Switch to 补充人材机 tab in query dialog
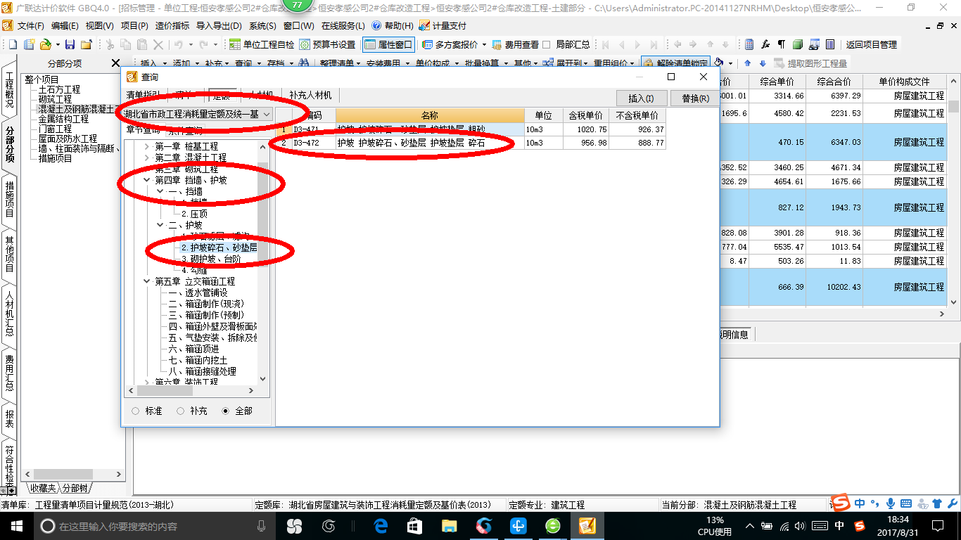Image resolution: width=961 pixels, height=540 pixels. [x=310, y=95]
